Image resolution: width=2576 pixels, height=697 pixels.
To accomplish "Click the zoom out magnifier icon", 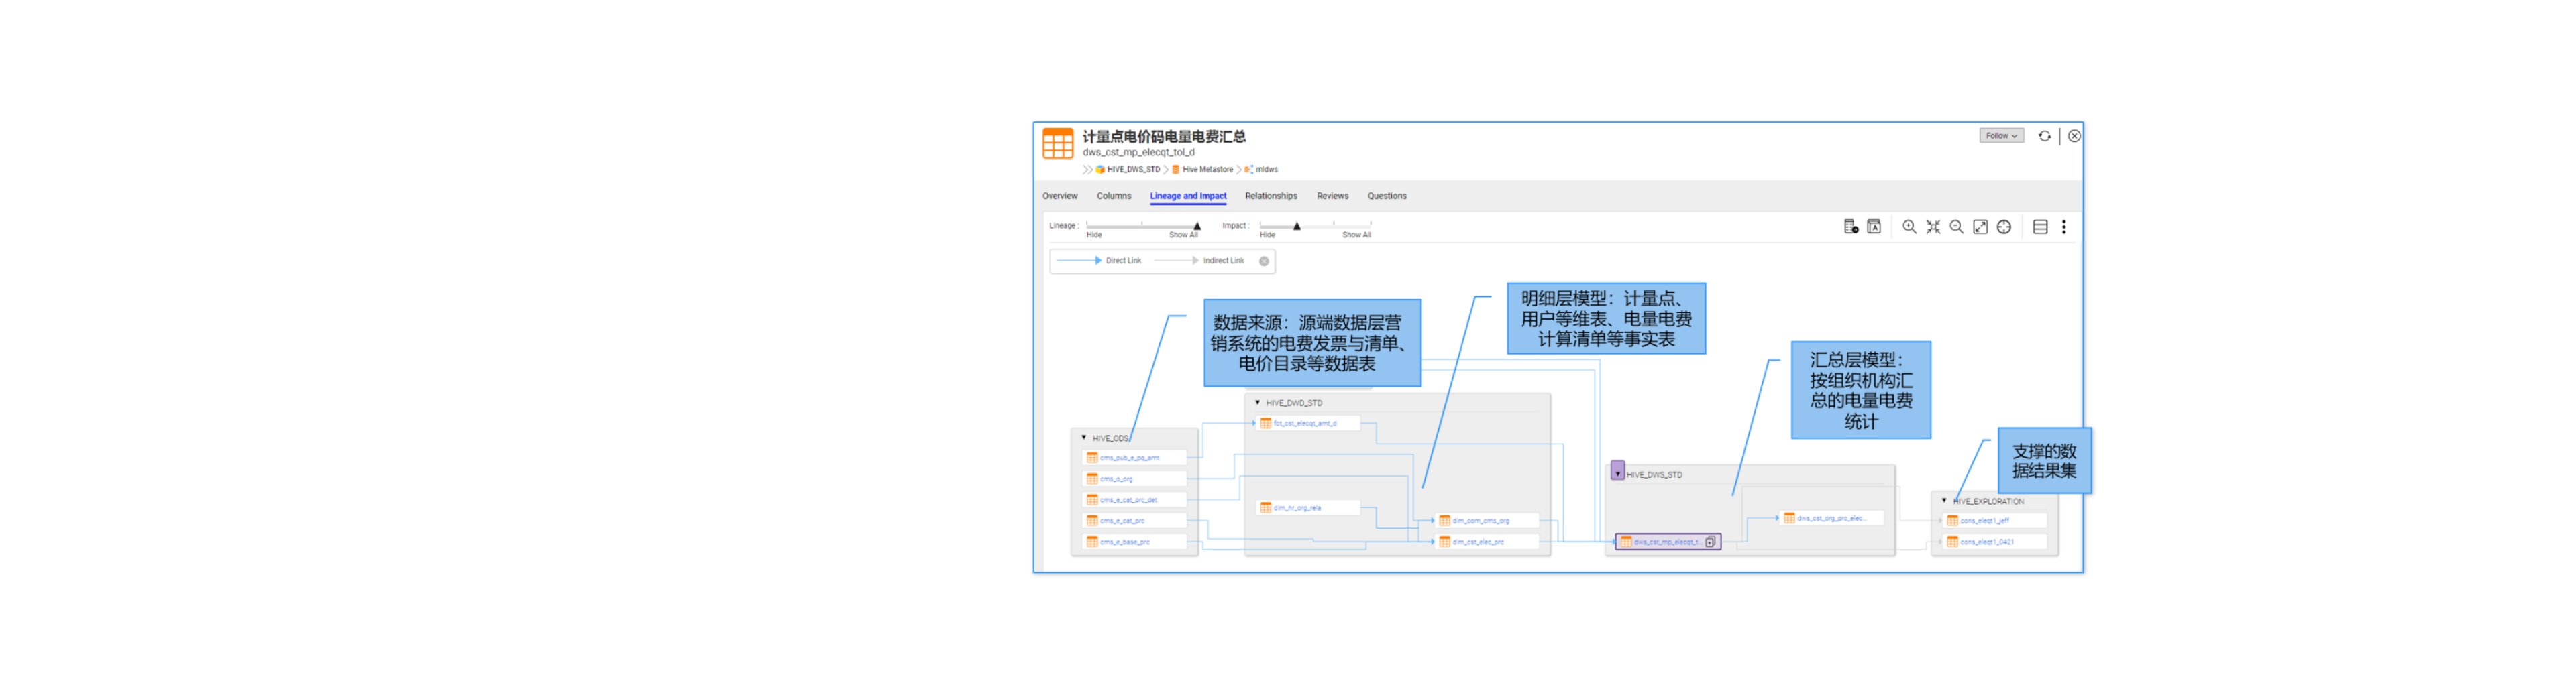I will point(1956,227).
